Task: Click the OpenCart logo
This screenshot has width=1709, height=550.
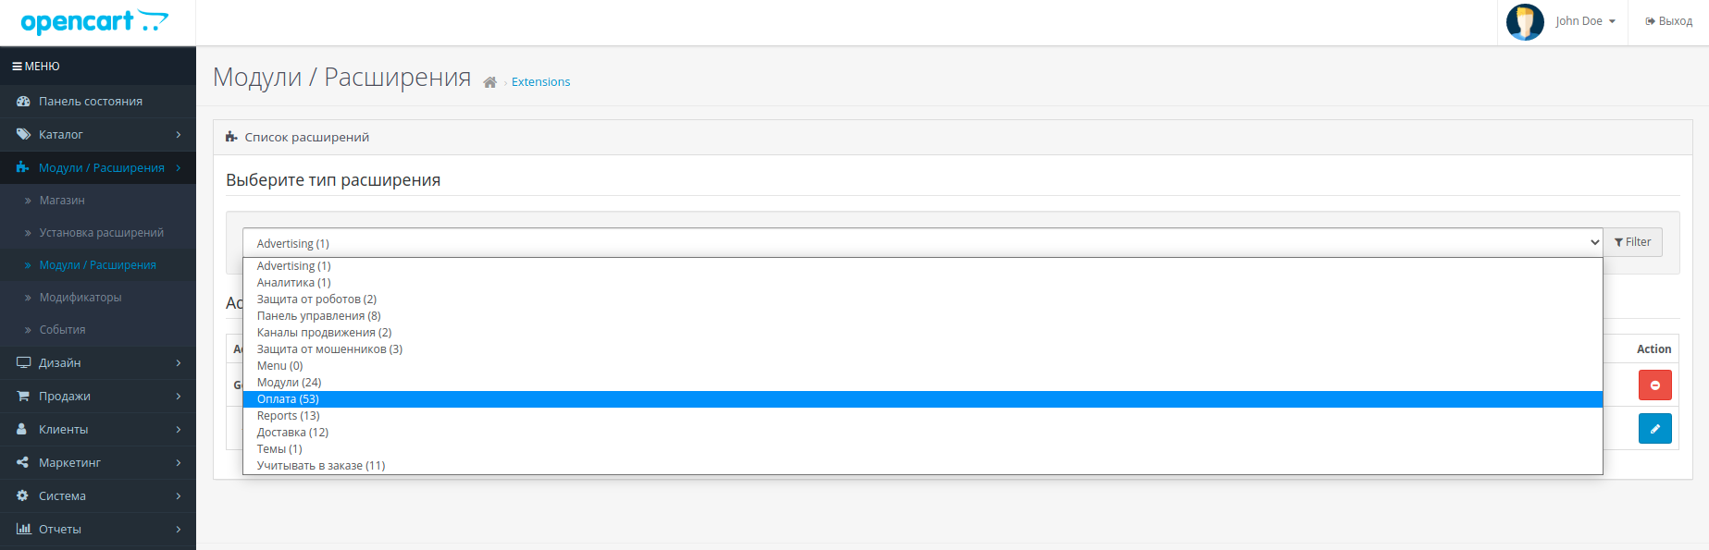Action: click(x=93, y=21)
